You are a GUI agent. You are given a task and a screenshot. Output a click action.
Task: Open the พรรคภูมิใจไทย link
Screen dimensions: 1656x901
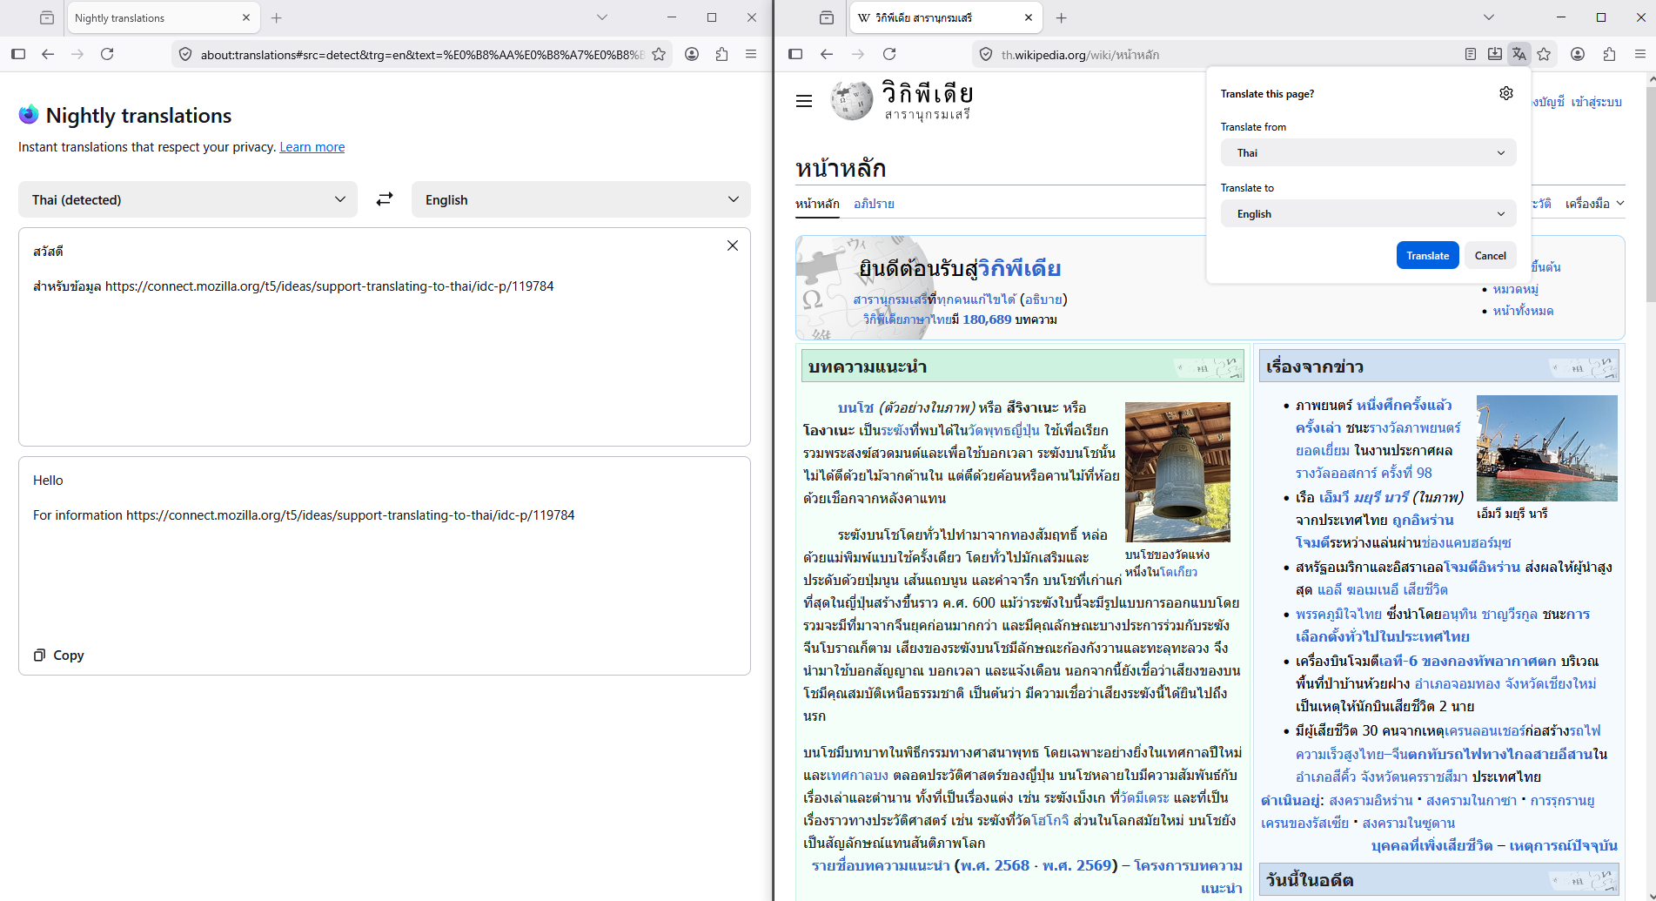pos(1338,614)
